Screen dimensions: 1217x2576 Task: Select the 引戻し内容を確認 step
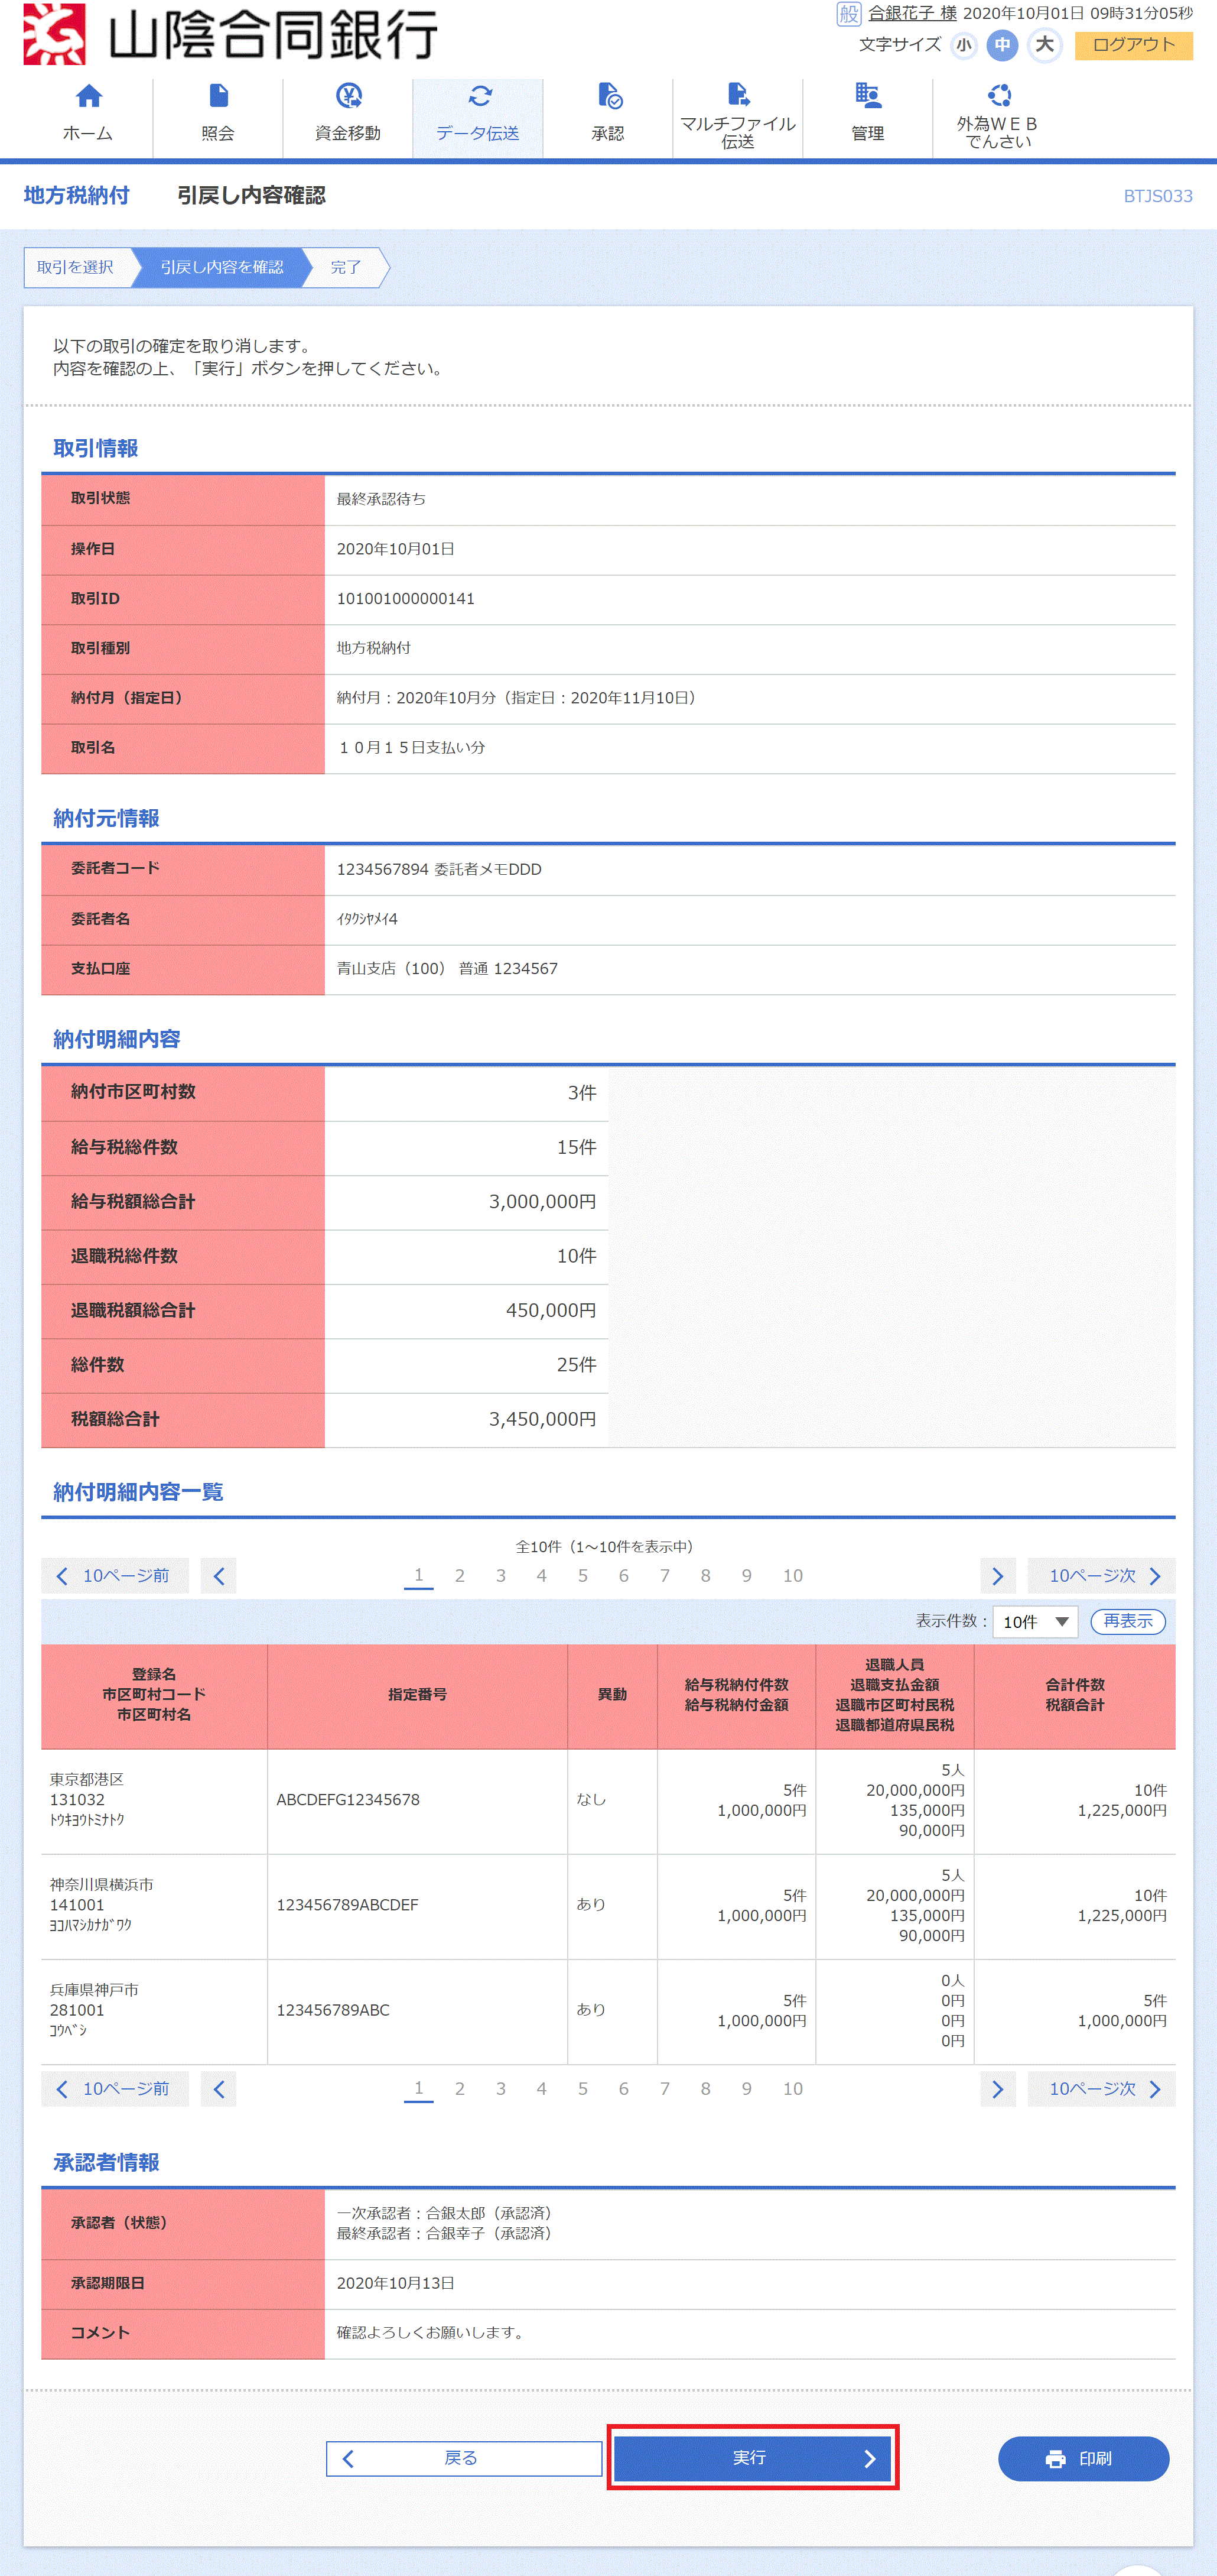tap(222, 267)
